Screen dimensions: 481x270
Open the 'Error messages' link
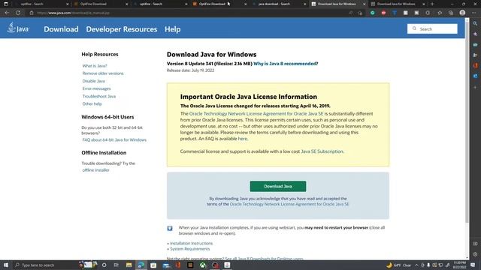coord(96,88)
